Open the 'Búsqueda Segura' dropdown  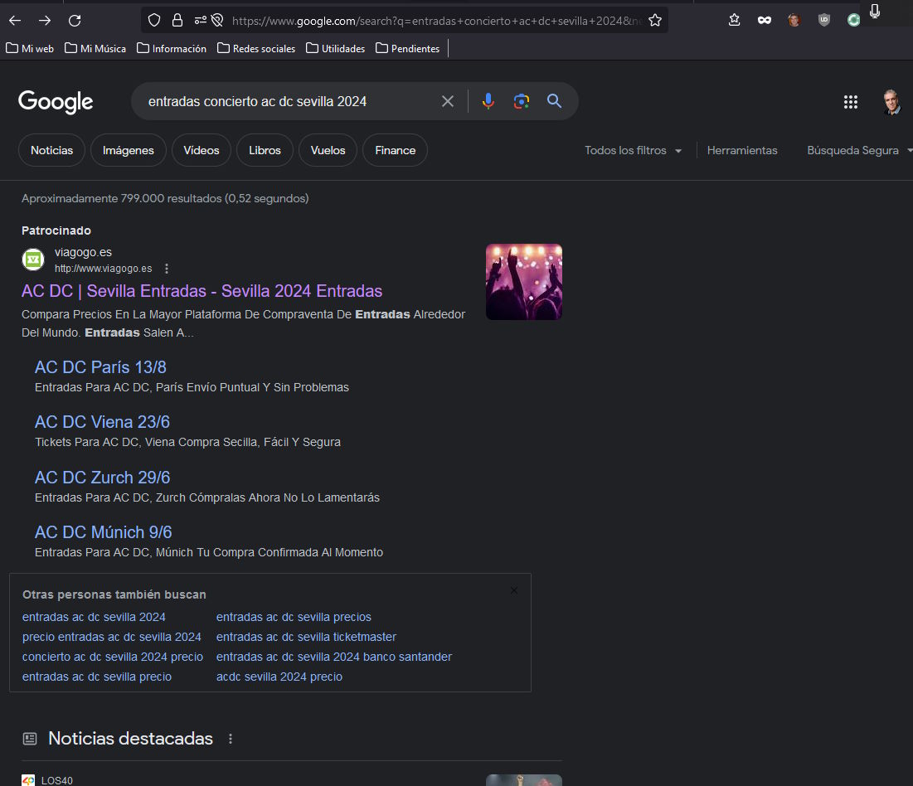pyautogui.click(x=859, y=151)
